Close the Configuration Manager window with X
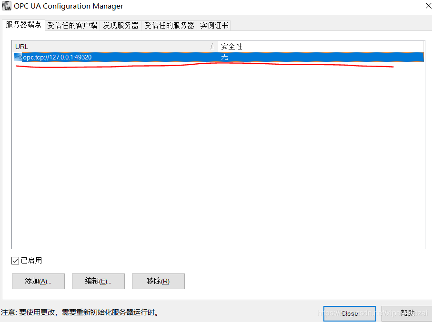Image resolution: width=432 pixels, height=322 pixels. [x=428, y=6]
